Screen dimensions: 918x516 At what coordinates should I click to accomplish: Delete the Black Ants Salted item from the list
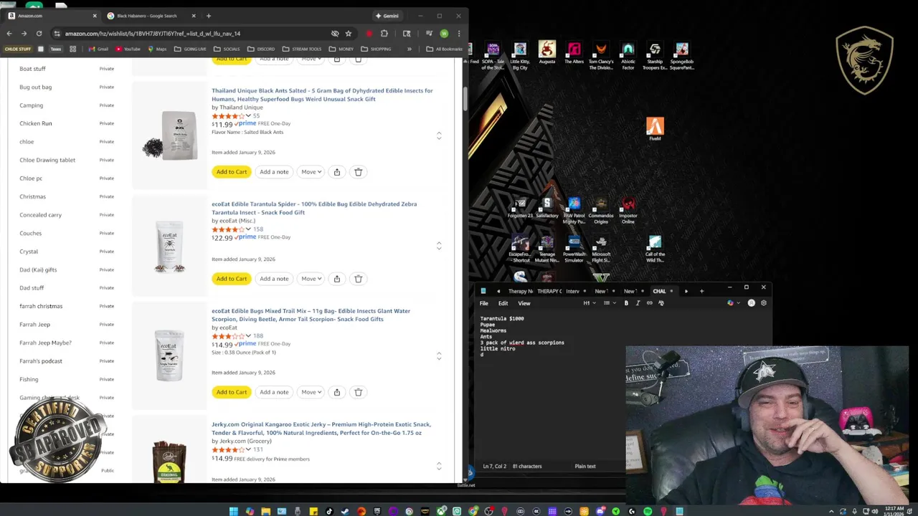coord(359,172)
